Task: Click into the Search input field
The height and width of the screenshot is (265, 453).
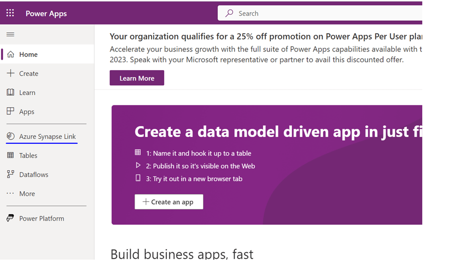Action: pyautogui.click(x=321, y=13)
